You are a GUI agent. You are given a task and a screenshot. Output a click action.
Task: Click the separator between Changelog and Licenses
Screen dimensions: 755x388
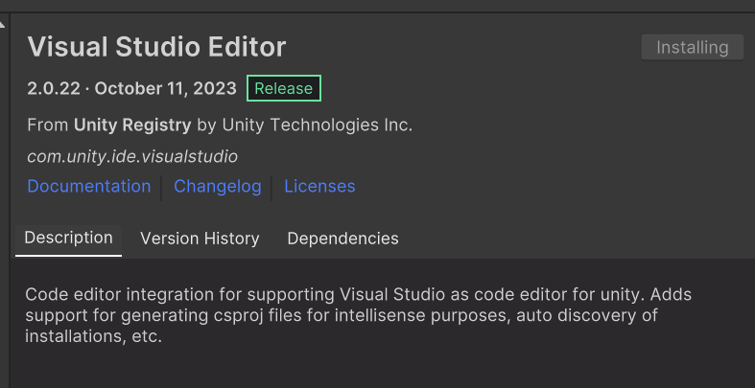pos(272,187)
